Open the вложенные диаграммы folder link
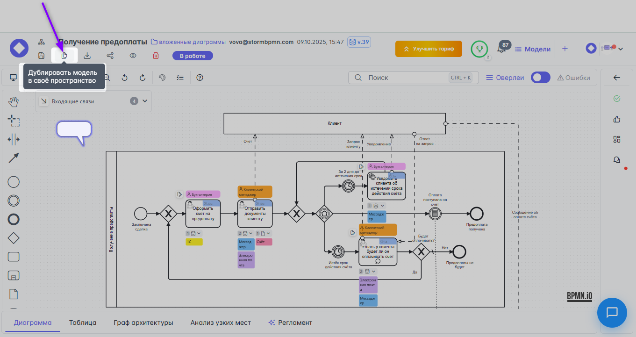Screen dimensions: 636x337 (188, 42)
